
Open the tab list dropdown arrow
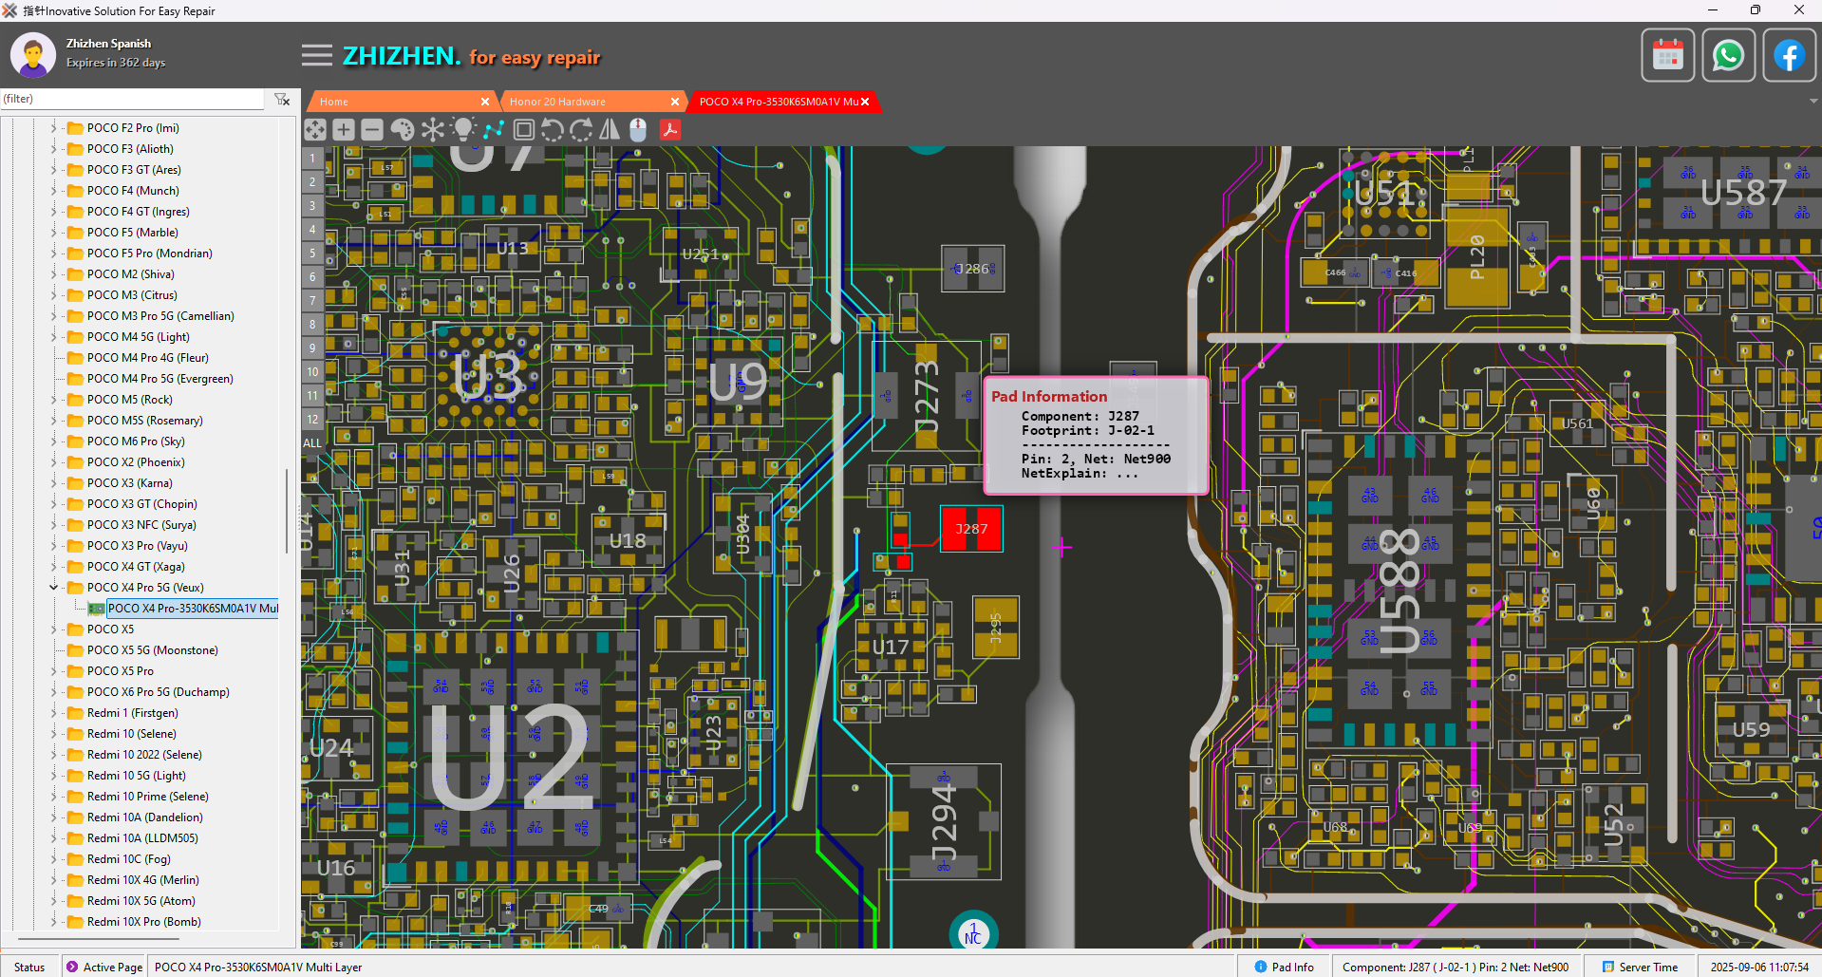pyautogui.click(x=1813, y=102)
